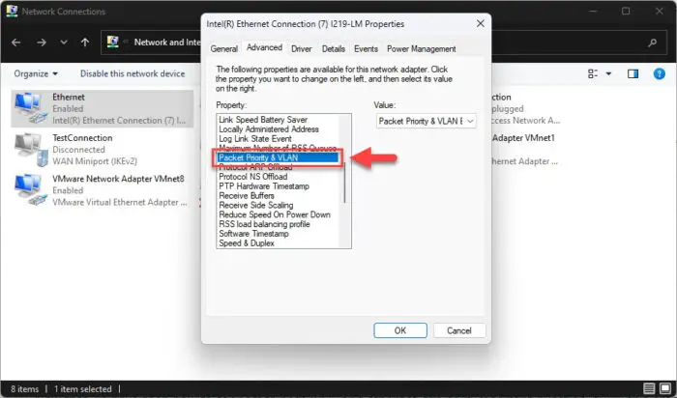Select the Ethernet adapter icon
The width and height of the screenshot is (677, 398).
[x=30, y=108]
